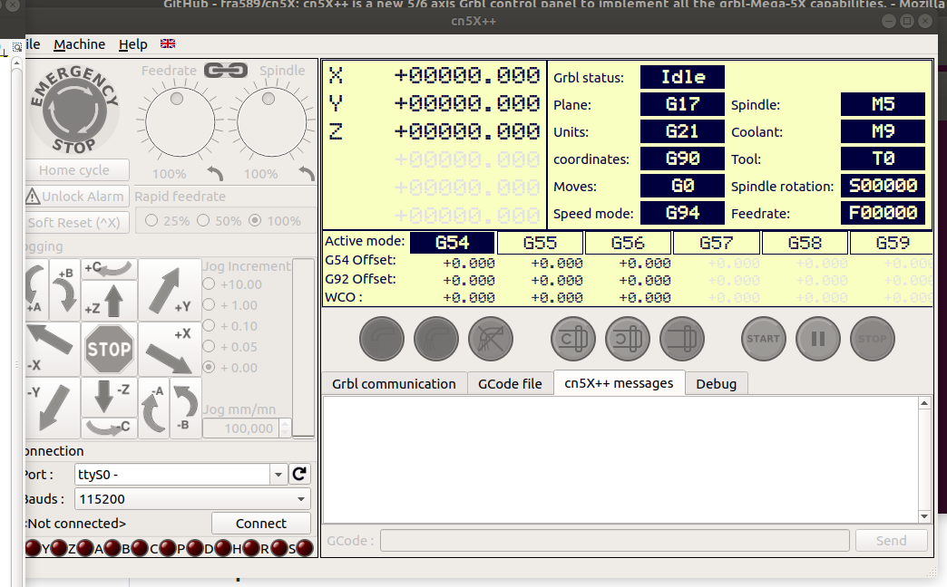Open the language flag menu
947x587 pixels.
pyautogui.click(x=168, y=43)
